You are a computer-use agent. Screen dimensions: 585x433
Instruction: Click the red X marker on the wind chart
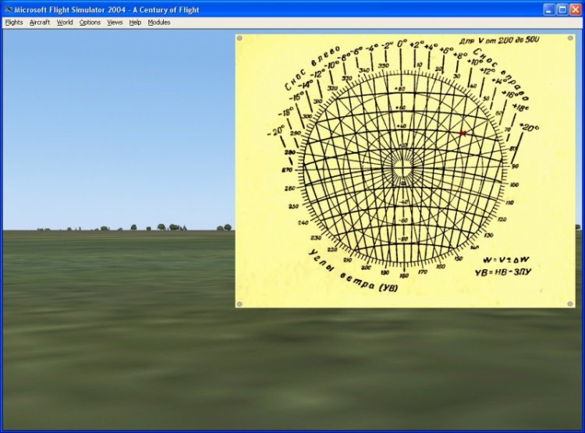click(463, 133)
